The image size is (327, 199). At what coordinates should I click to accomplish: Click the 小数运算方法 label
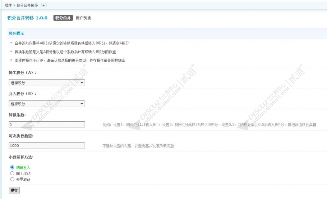point(21,157)
